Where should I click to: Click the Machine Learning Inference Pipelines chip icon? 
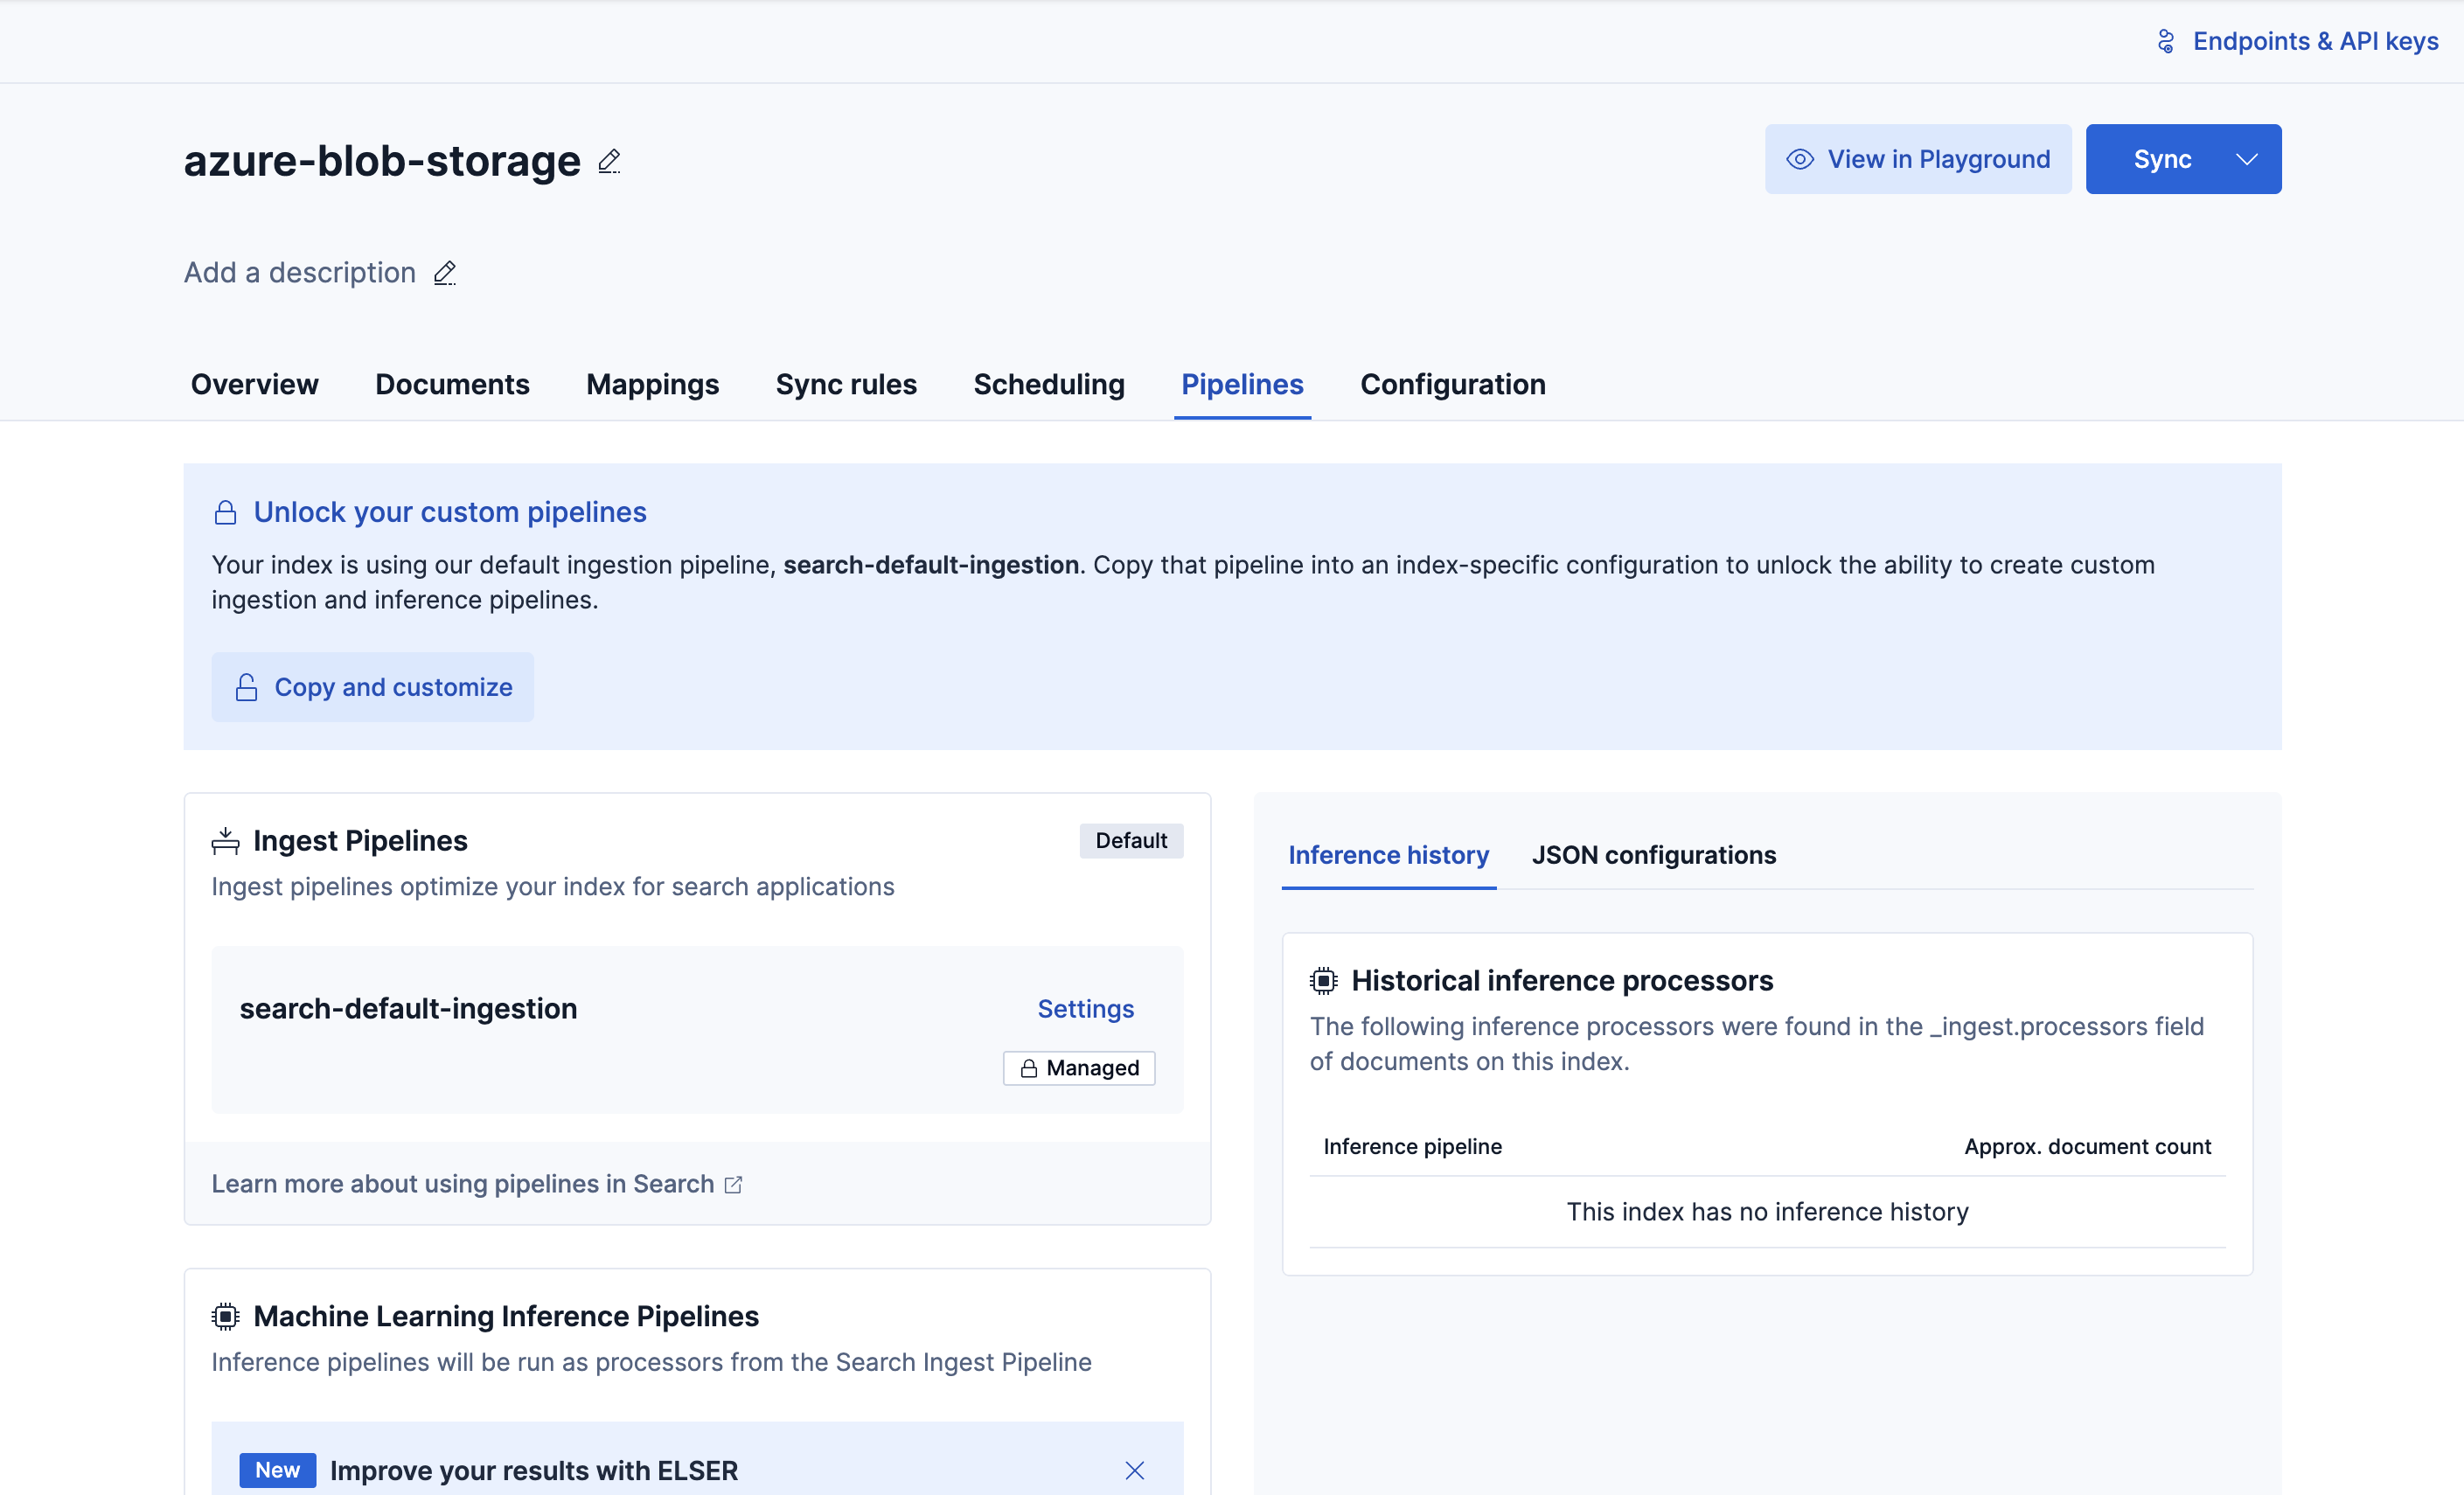[x=226, y=1316]
